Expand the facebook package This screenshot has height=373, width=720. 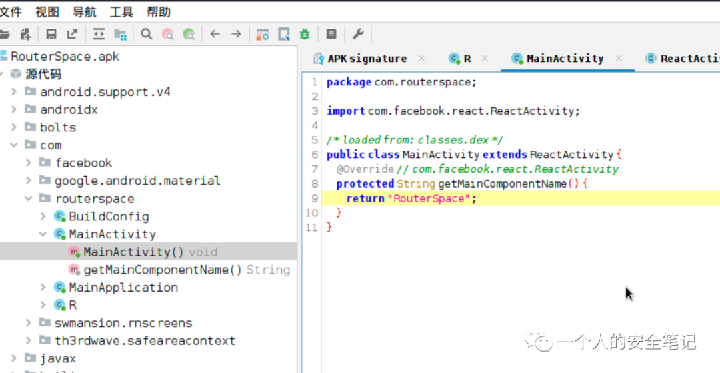pyautogui.click(x=29, y=163)
